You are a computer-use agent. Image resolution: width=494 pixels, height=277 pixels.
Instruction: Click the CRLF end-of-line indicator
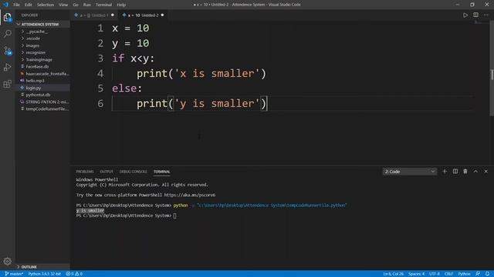[448, 274]
